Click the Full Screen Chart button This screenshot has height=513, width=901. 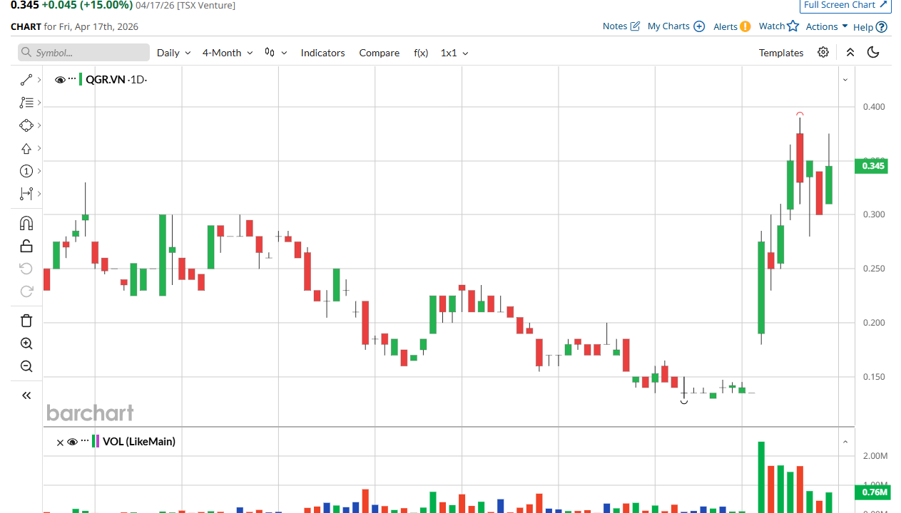845,5
